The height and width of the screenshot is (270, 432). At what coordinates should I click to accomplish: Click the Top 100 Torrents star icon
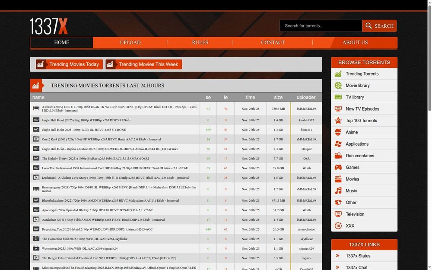pos(338,121)
